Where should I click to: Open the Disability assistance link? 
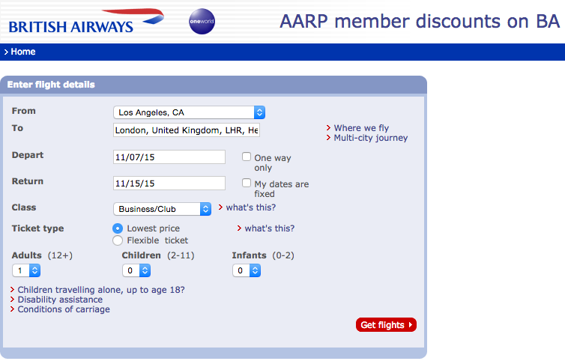pos(60,300)
